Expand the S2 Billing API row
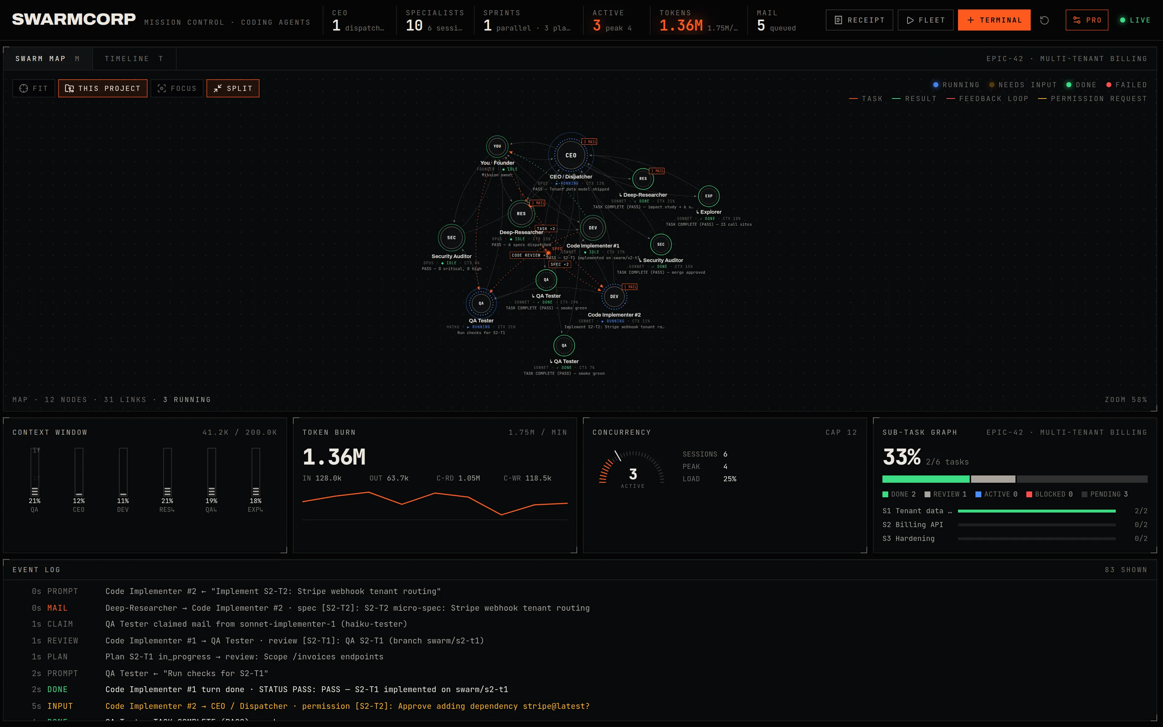Viewport: 1163px width, 727px height. 1014,525
